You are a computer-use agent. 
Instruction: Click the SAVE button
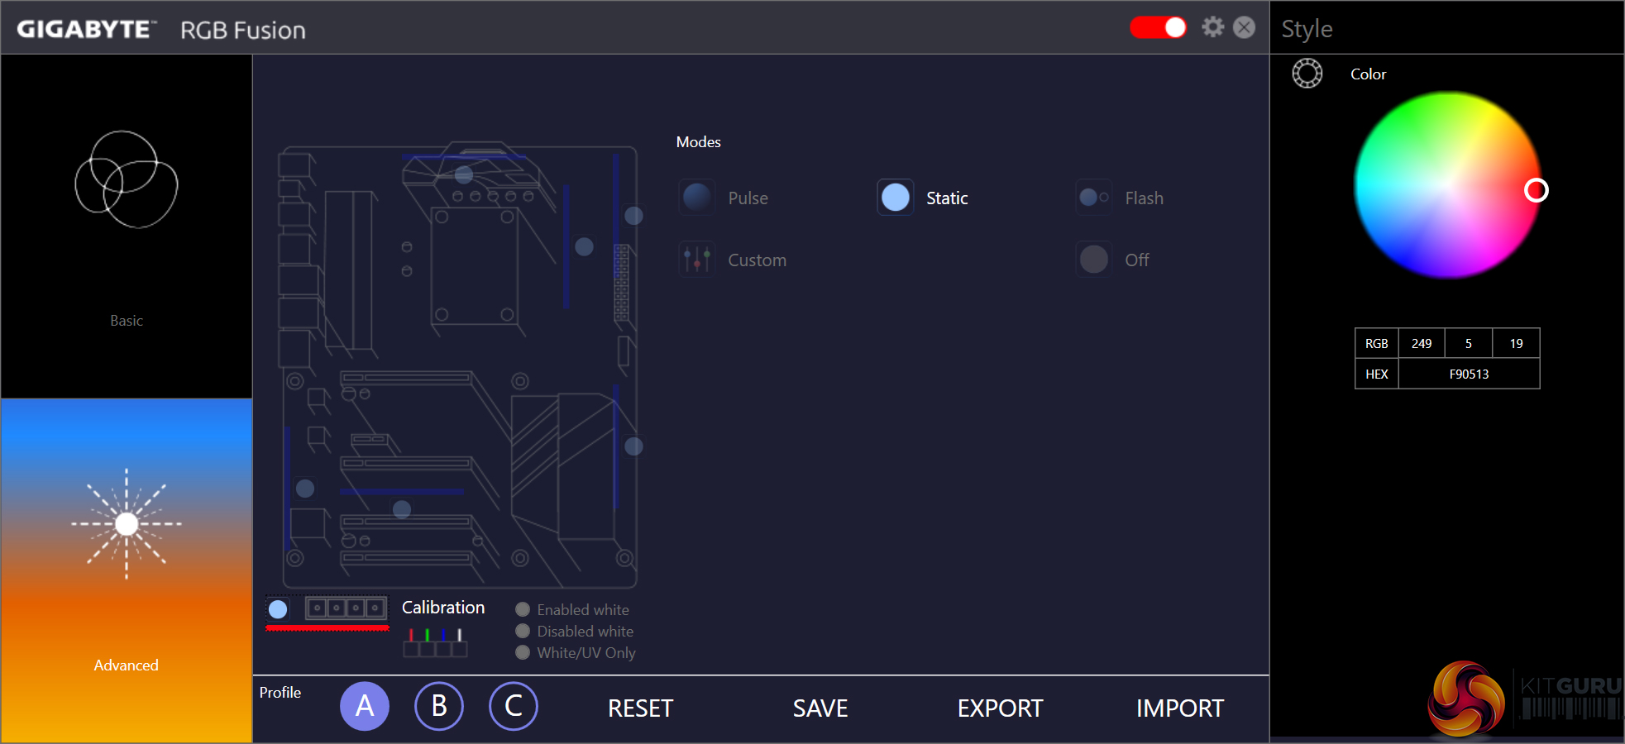click(x=820, y=708)
